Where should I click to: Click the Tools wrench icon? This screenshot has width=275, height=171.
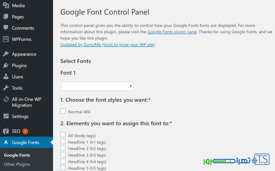(6, 88)
